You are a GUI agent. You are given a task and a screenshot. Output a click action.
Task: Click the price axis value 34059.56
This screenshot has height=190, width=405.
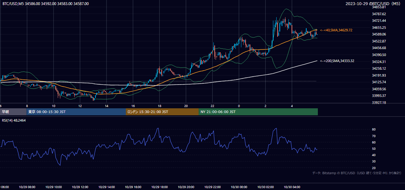click(379, 89)
